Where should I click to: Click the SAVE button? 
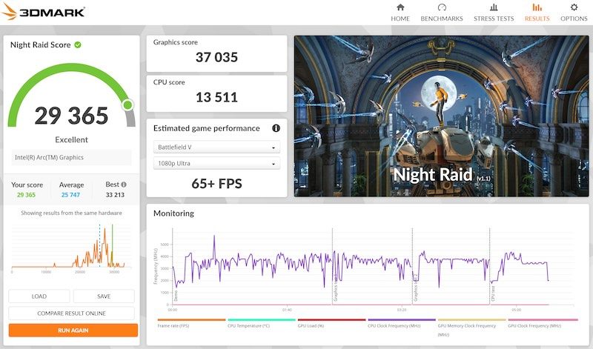[x=104, y=296]
